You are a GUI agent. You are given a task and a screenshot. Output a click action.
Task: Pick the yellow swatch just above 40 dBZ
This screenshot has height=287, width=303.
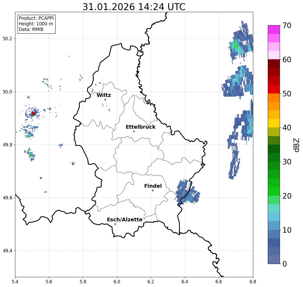(x=274, y=123)
